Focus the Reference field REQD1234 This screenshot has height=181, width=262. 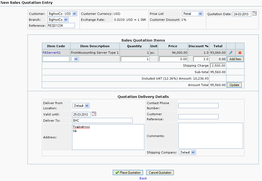(x=61, y=26)
